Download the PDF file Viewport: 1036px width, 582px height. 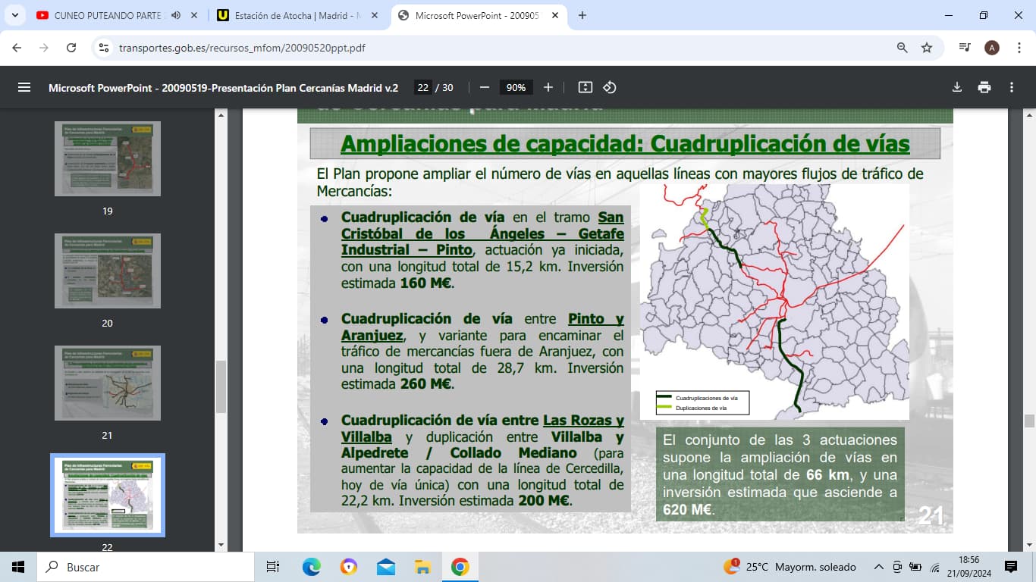tap(957, 87)
